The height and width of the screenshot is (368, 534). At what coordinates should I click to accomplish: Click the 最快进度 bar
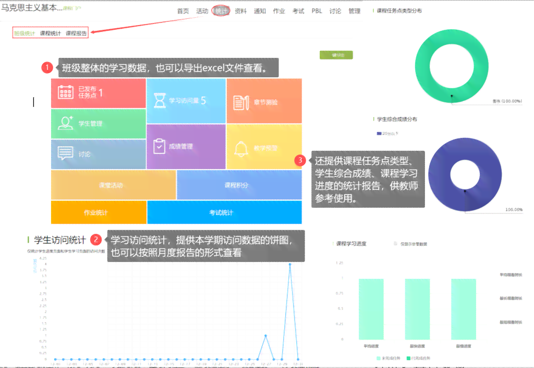click(x=417, y=309)
